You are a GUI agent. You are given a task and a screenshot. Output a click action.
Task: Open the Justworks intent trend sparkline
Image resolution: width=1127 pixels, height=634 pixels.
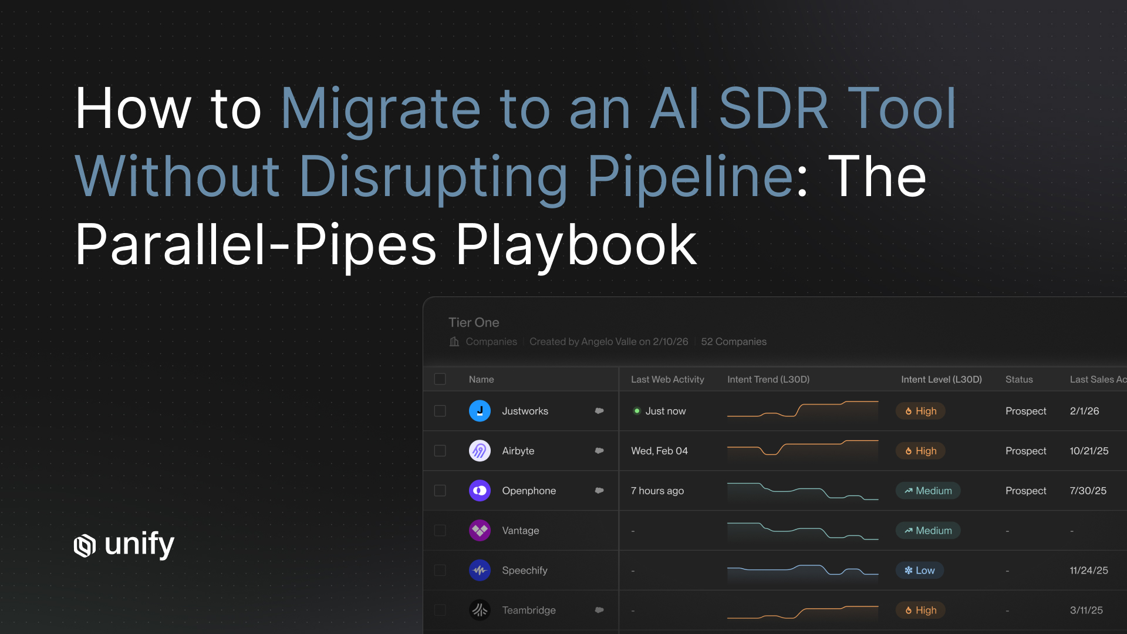[802, 411]
